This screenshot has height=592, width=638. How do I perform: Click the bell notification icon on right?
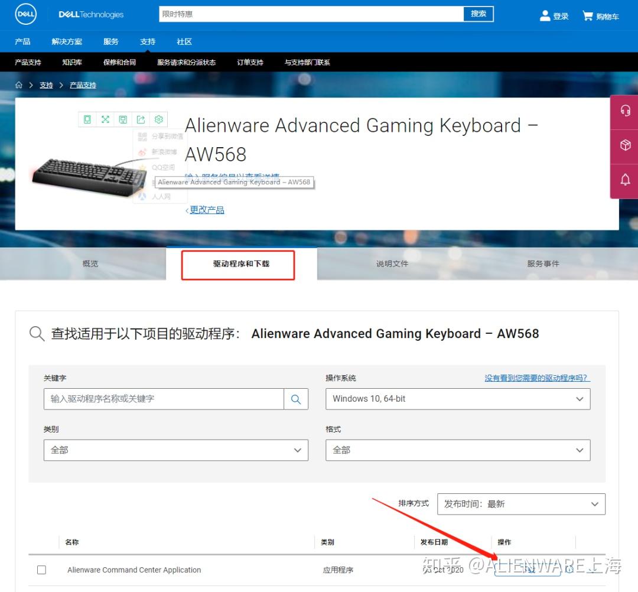625,180
